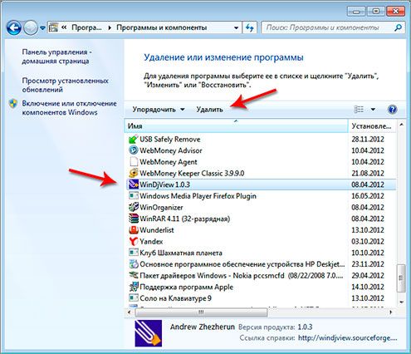
Task: Click the WinDjView 1.0.3 row icon
Action: tap(134, 184)
